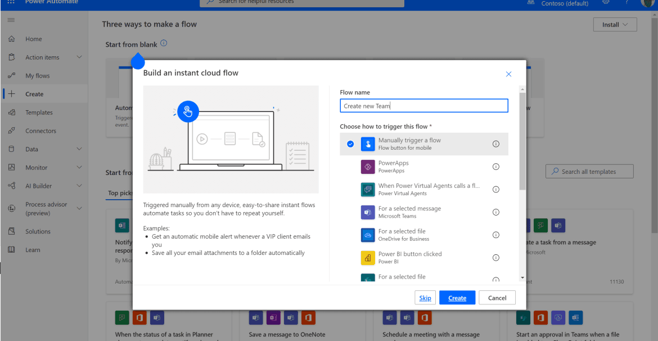Image resolution: width=658 pixels, height=341 pixels.
Task: Show info for Power BI button clicked
Action: coord(495,257)
